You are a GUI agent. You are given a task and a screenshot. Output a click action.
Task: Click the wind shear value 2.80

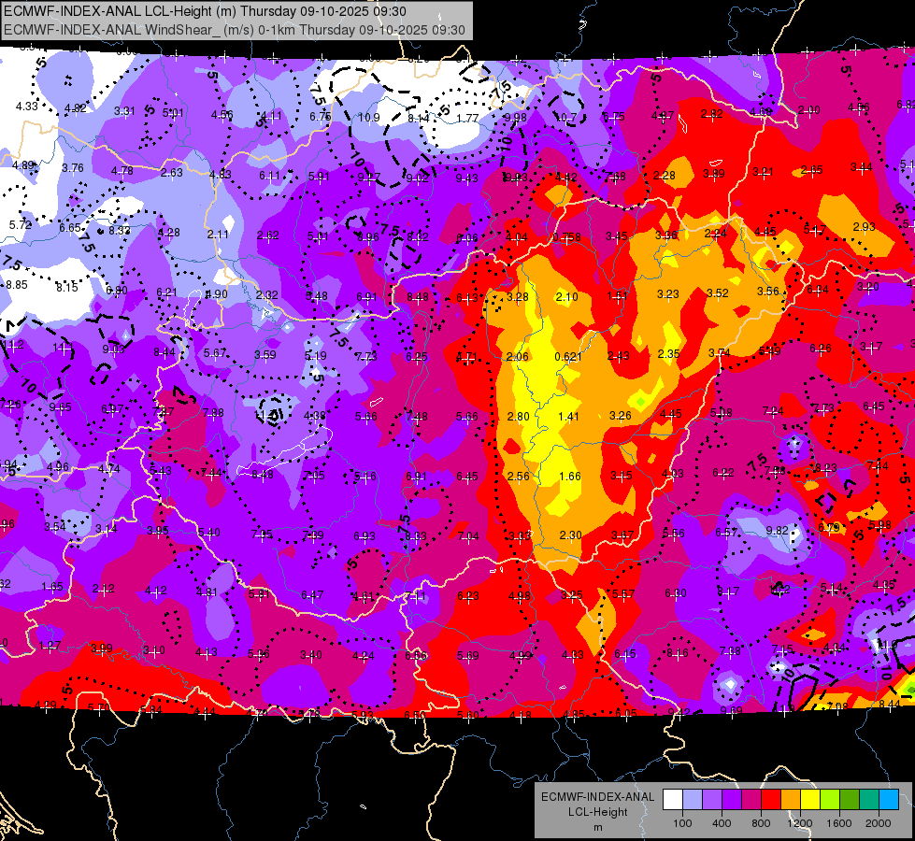(518, 417)
